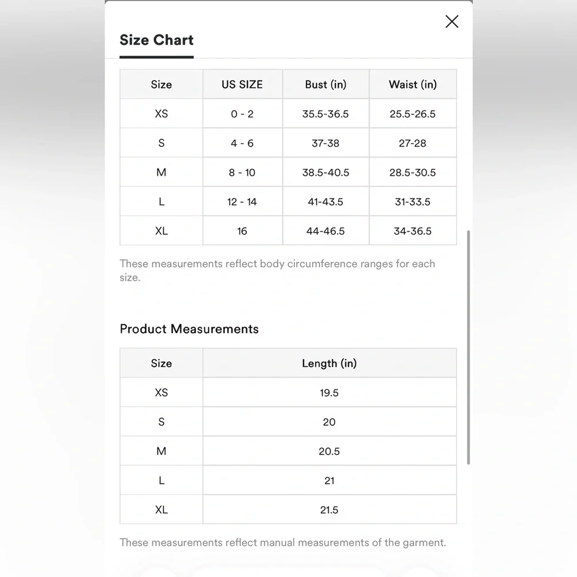577x577 pixels.
Task: Click the Length (in) column header
Action: pyautogui.click(x=329, y=364)
